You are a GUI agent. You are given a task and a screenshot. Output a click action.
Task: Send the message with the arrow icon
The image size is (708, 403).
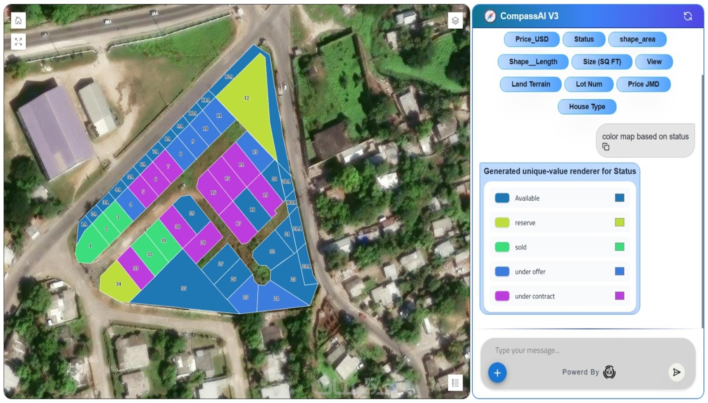point(677,372)
